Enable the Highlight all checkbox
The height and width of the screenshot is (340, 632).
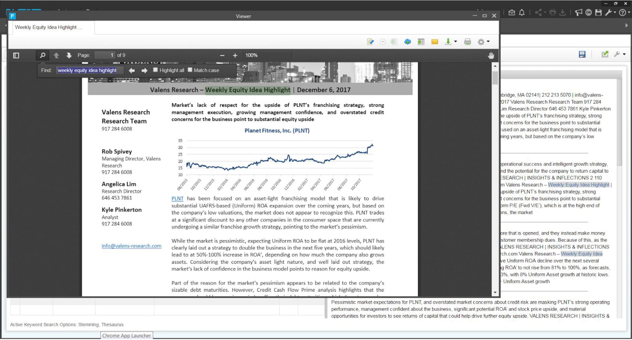point(155,70)
